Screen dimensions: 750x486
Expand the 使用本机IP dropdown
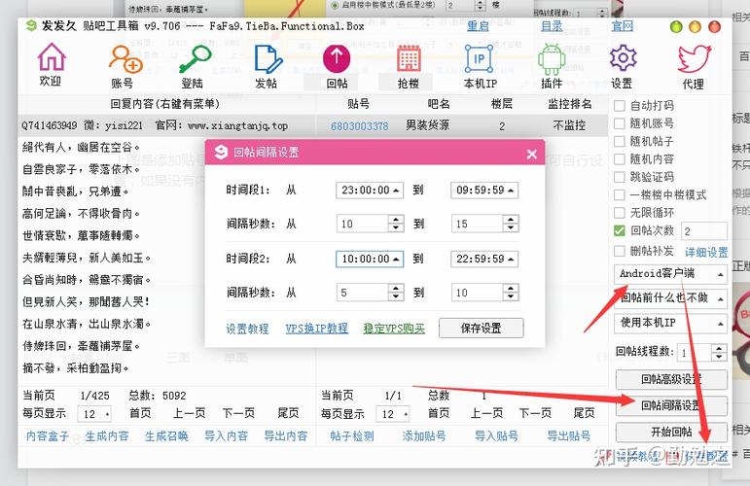670,323
